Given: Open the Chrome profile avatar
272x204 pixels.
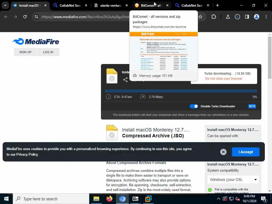Looking at the screenshot, I should [x=256, y=17].
